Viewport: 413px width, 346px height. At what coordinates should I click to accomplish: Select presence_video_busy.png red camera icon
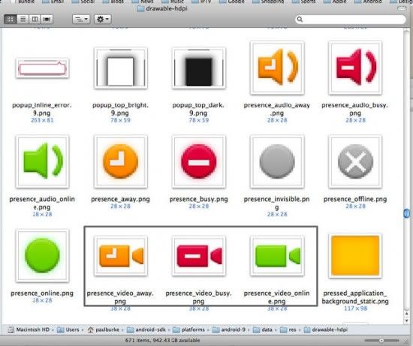click(199, 256)
